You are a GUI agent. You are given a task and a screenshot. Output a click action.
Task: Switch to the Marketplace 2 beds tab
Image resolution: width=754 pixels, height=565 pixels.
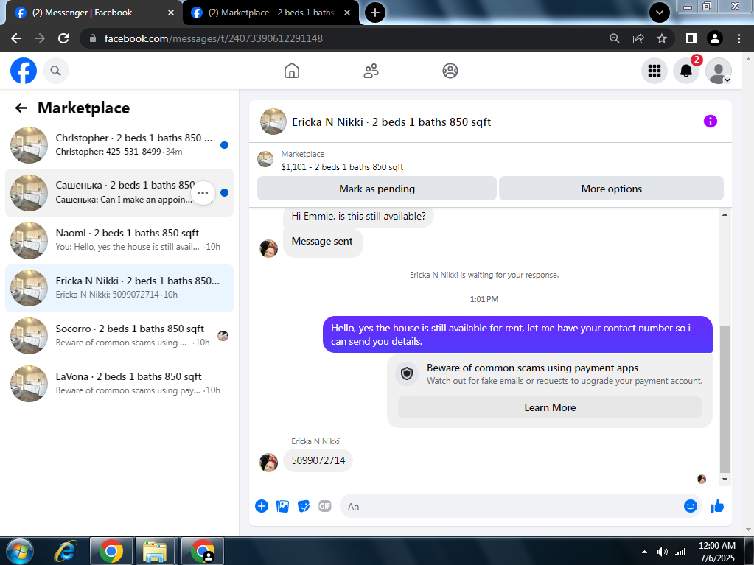pos(272,13)
